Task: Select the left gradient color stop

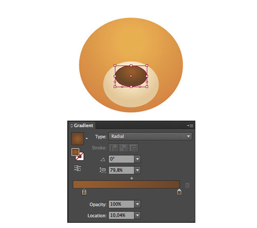Action: 84,191
